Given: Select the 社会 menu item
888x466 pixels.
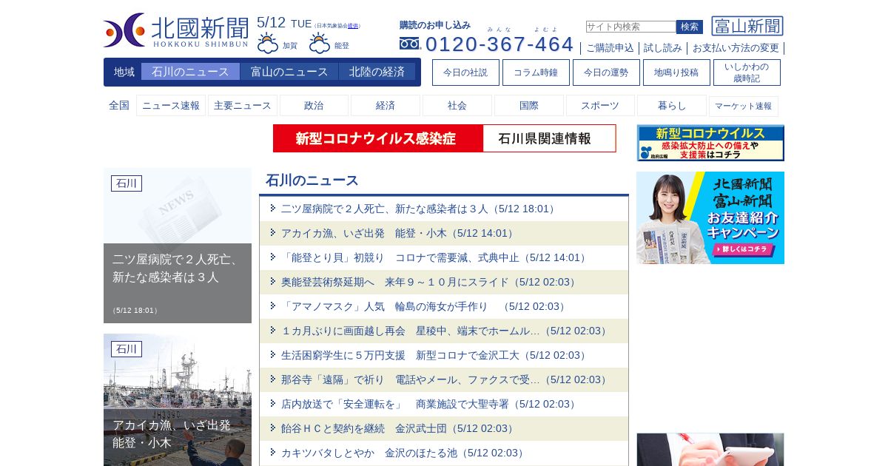Looking at the screenshot, I should coord(457,106).
